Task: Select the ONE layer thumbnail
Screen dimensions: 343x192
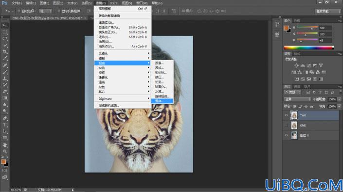Action: [294, 125]
